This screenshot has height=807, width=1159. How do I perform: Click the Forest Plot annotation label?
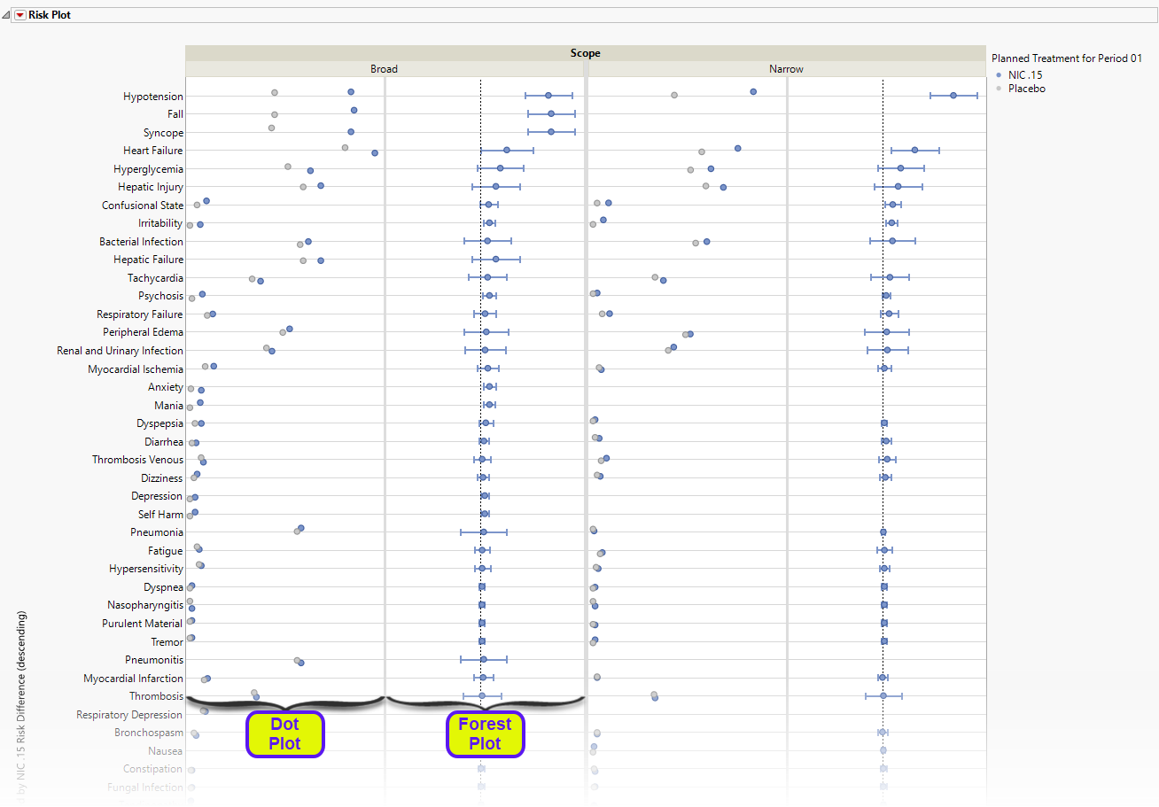(486, 733)
